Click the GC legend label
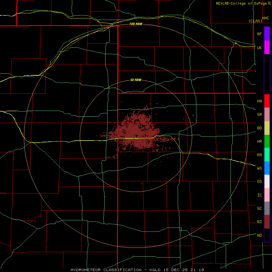This screenshot has height=272, width=272. click(x=259, y=209)
